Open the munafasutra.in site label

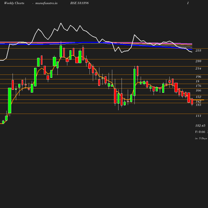(x=46, y=3)
